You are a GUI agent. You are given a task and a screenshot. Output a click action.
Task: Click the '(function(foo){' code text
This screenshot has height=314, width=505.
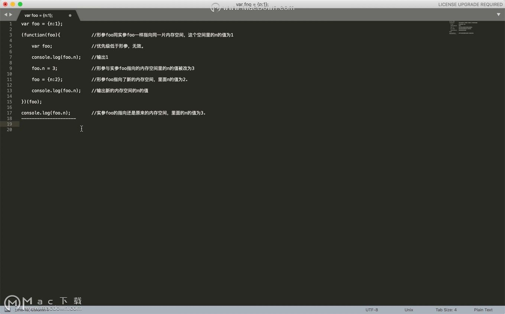point(41,35)
